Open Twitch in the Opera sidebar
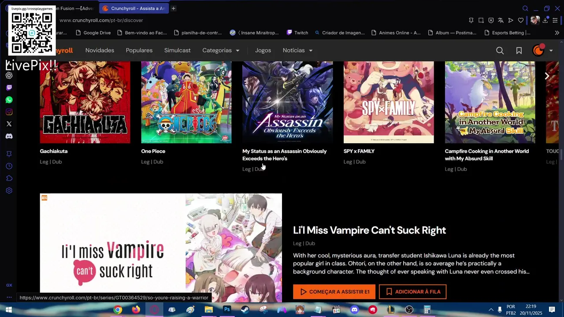 click(x=9, y=88)
